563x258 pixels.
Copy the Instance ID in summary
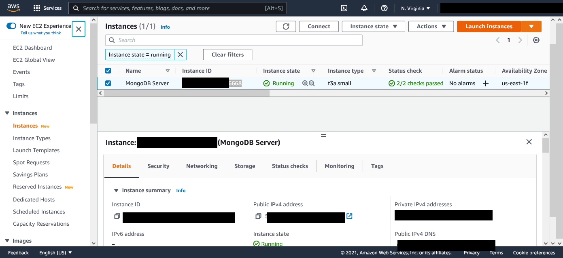click(x=117, y=216)
